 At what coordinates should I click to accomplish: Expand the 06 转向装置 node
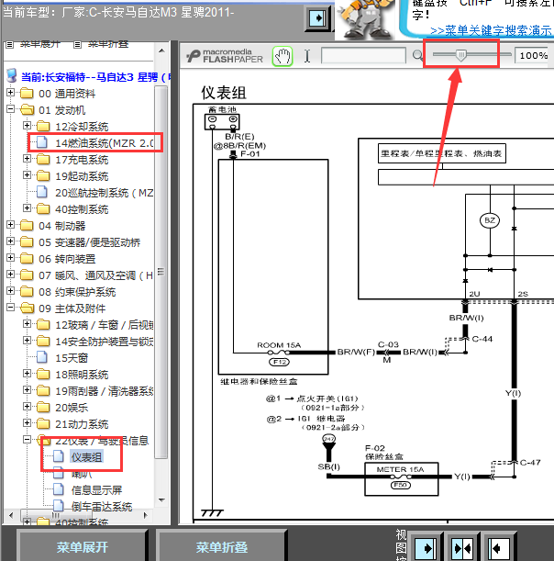pos(11,257)
